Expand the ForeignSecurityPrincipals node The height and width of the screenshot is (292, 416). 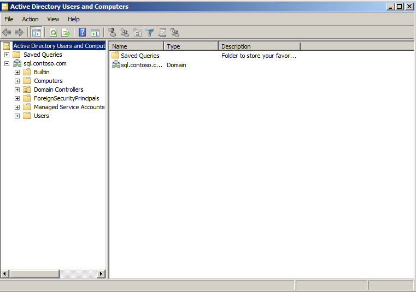[17, 99]
